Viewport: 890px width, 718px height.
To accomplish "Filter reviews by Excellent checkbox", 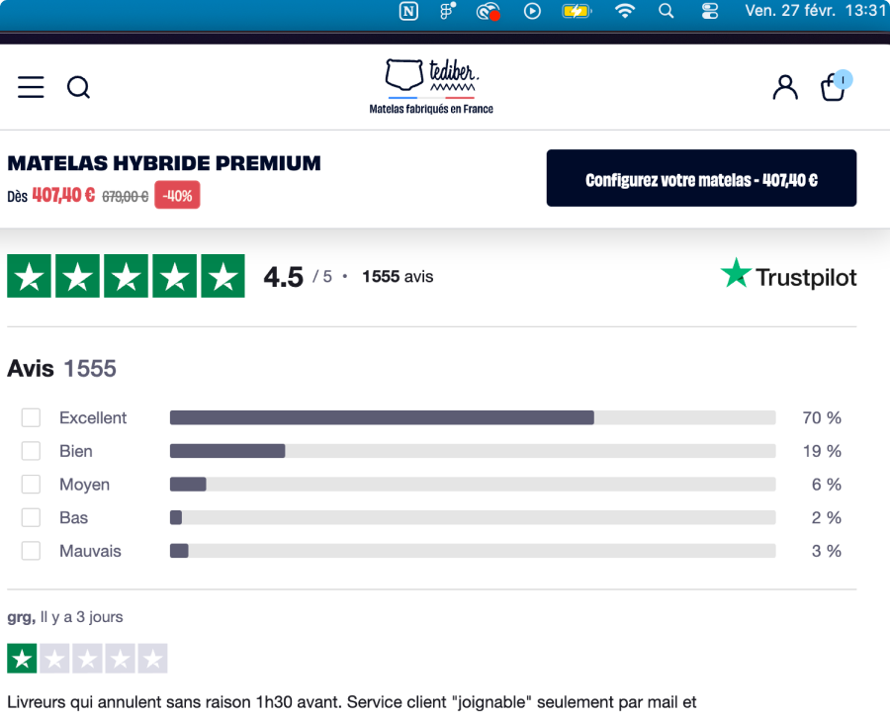I will point(31,417).
